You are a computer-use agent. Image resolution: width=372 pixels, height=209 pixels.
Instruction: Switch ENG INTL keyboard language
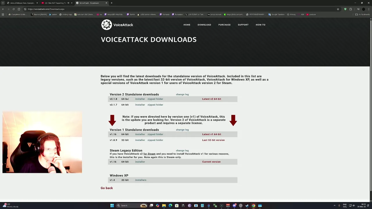coord(345,206)
